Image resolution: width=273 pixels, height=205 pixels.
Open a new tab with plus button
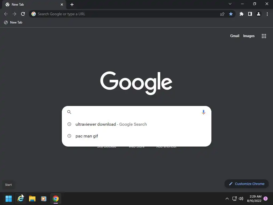click(x=72, y=5)
